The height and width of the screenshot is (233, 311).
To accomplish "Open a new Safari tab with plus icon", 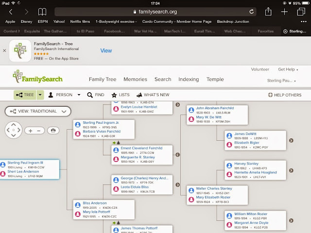I will click(x=284, y=12).
